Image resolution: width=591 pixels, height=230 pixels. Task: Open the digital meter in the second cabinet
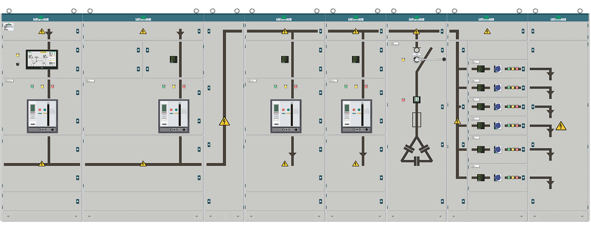coord(174,59)
